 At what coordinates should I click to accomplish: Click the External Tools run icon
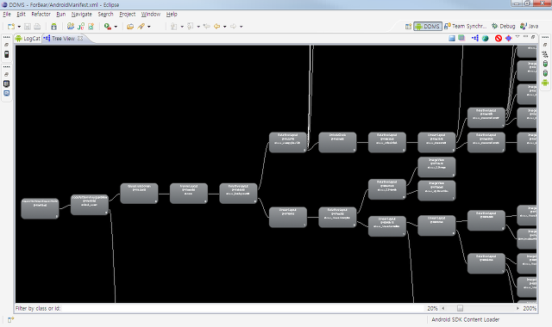coord(108,27)
